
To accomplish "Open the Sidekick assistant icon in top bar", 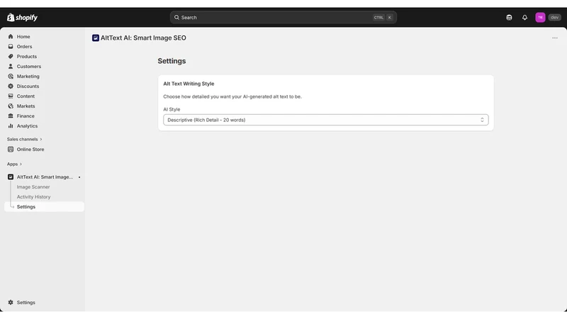I will (509, 17).
